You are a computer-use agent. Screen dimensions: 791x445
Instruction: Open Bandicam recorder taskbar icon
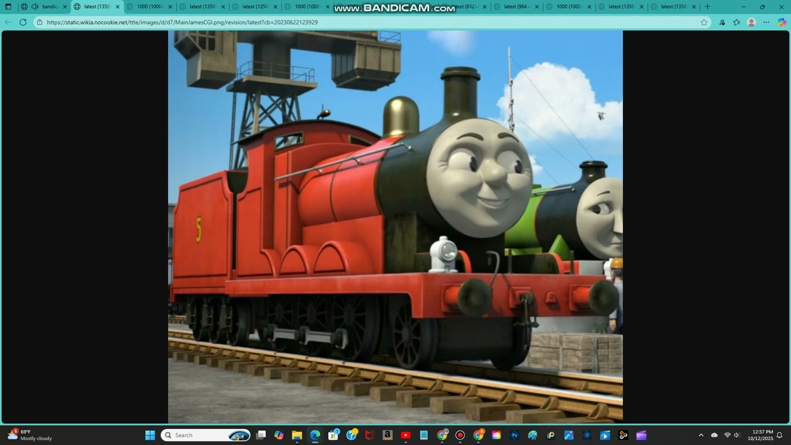pyautogui.click(x=460, y=435)
